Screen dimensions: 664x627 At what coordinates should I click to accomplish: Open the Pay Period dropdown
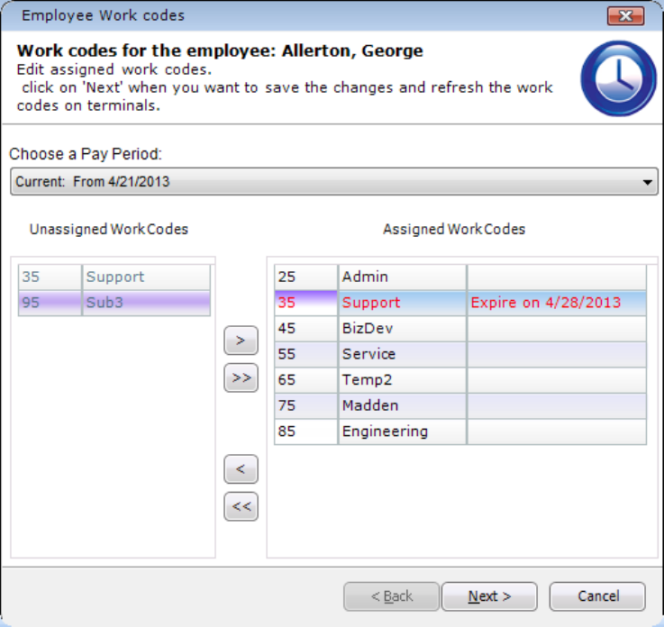click(649, 182)
